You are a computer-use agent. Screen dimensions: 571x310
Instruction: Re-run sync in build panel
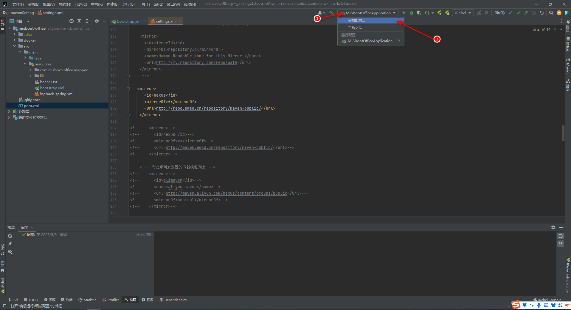(x=10, y=236)
